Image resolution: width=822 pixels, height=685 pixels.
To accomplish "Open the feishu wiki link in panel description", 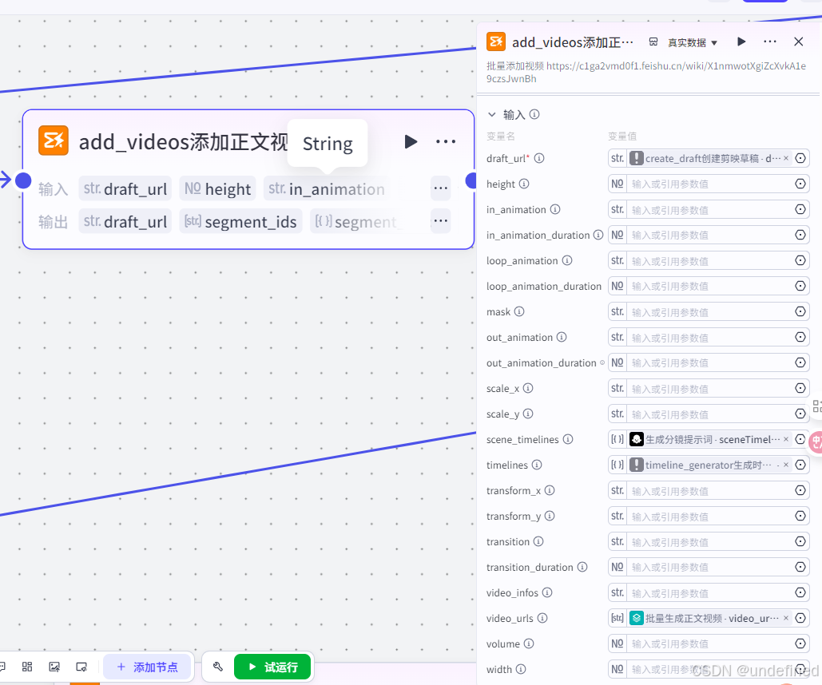I will [645, 73].
